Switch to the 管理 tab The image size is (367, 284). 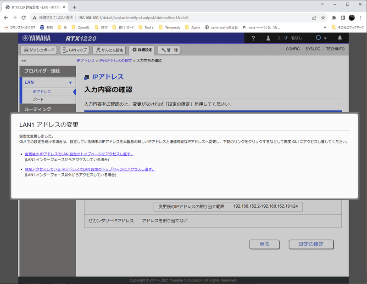point(169,50)
